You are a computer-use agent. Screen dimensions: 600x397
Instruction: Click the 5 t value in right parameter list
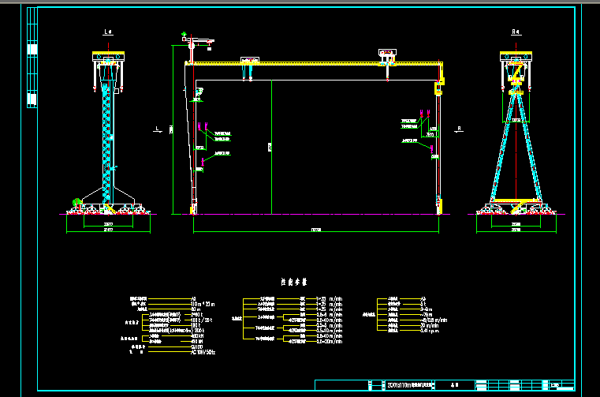pyautogui.click(x=423, y=304)
